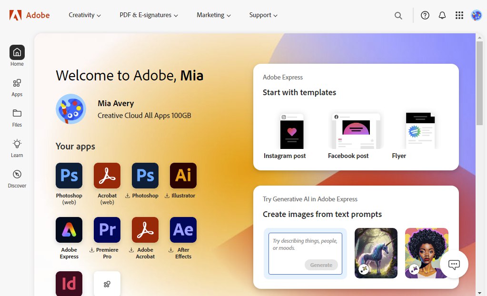This screenshot has height=296, width=487.
Task: Open the PDF & E-signatures dropdown
Action: point(148,15)
